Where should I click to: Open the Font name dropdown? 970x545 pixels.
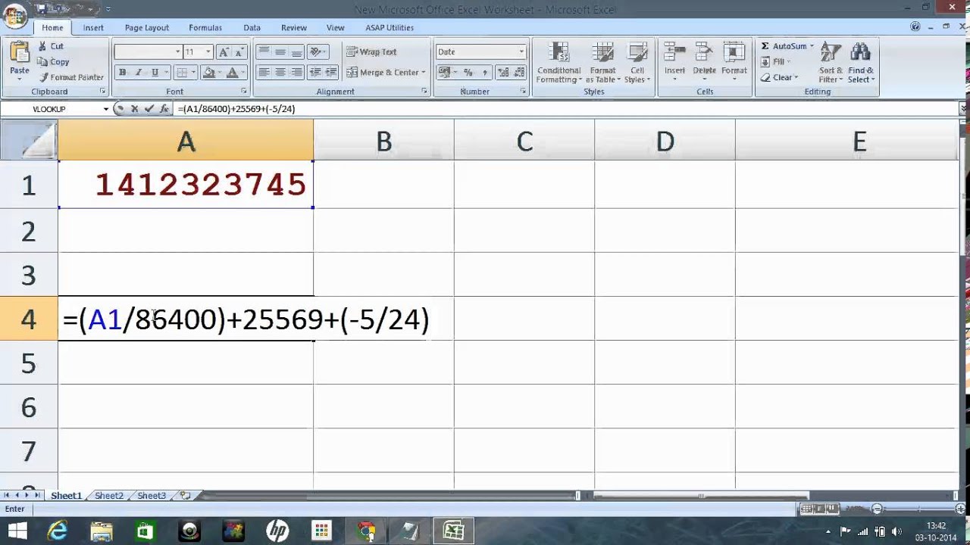pos(178,52)
